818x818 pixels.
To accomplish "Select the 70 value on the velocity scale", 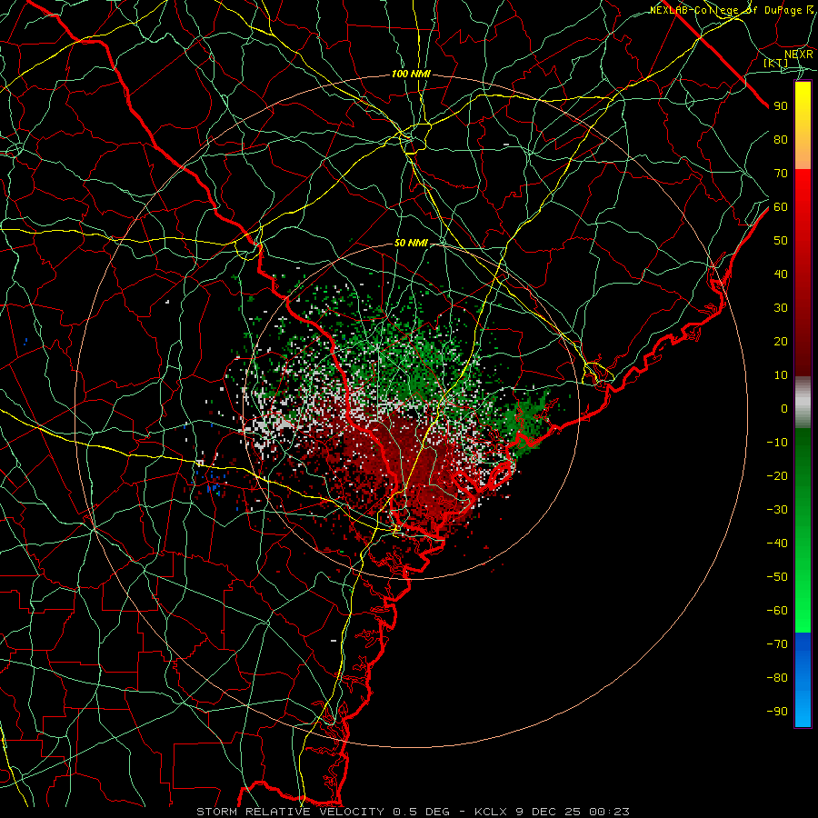I will click(781, 174).
